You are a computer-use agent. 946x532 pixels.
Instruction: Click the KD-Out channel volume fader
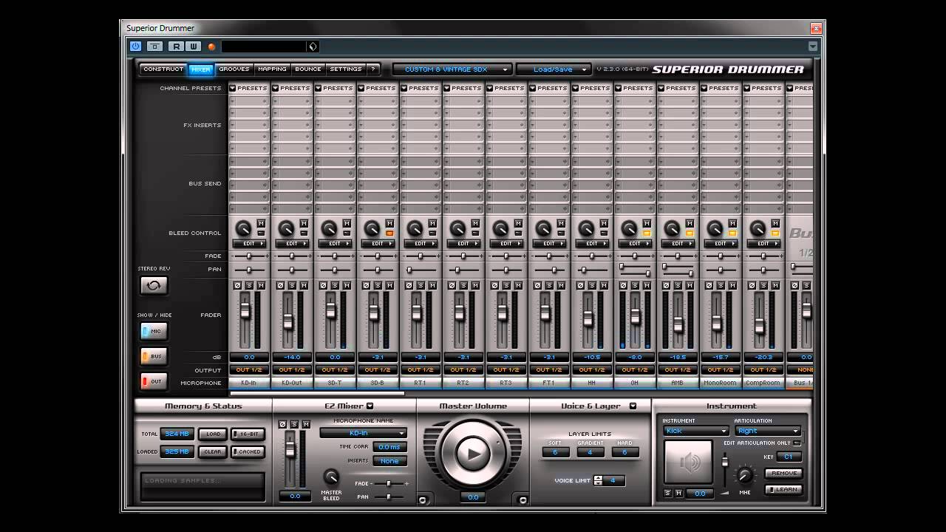pyautogui.click(x=288, y=321)
